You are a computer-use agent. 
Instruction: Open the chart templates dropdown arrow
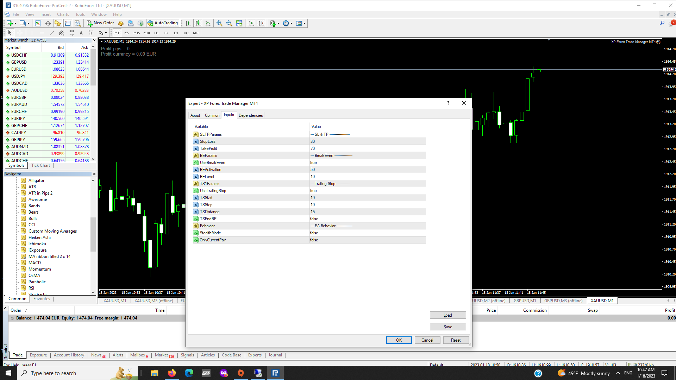coord(305,23)
